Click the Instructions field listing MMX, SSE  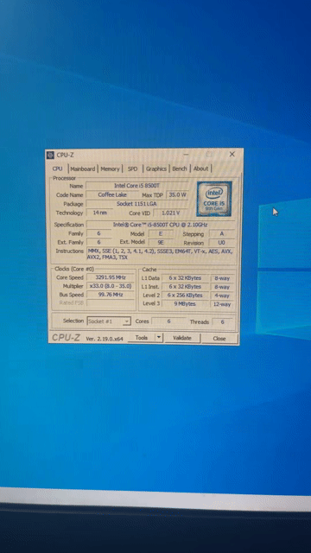pyautogui.click(x=161, y=254)
